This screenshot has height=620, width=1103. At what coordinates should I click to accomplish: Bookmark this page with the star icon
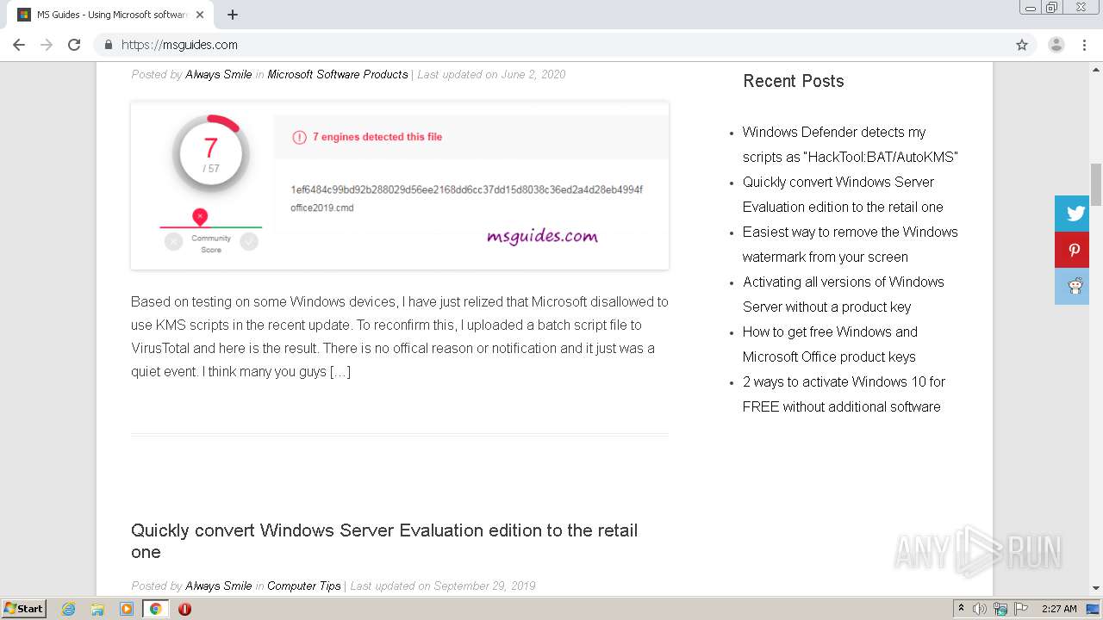click(1022, 45)
